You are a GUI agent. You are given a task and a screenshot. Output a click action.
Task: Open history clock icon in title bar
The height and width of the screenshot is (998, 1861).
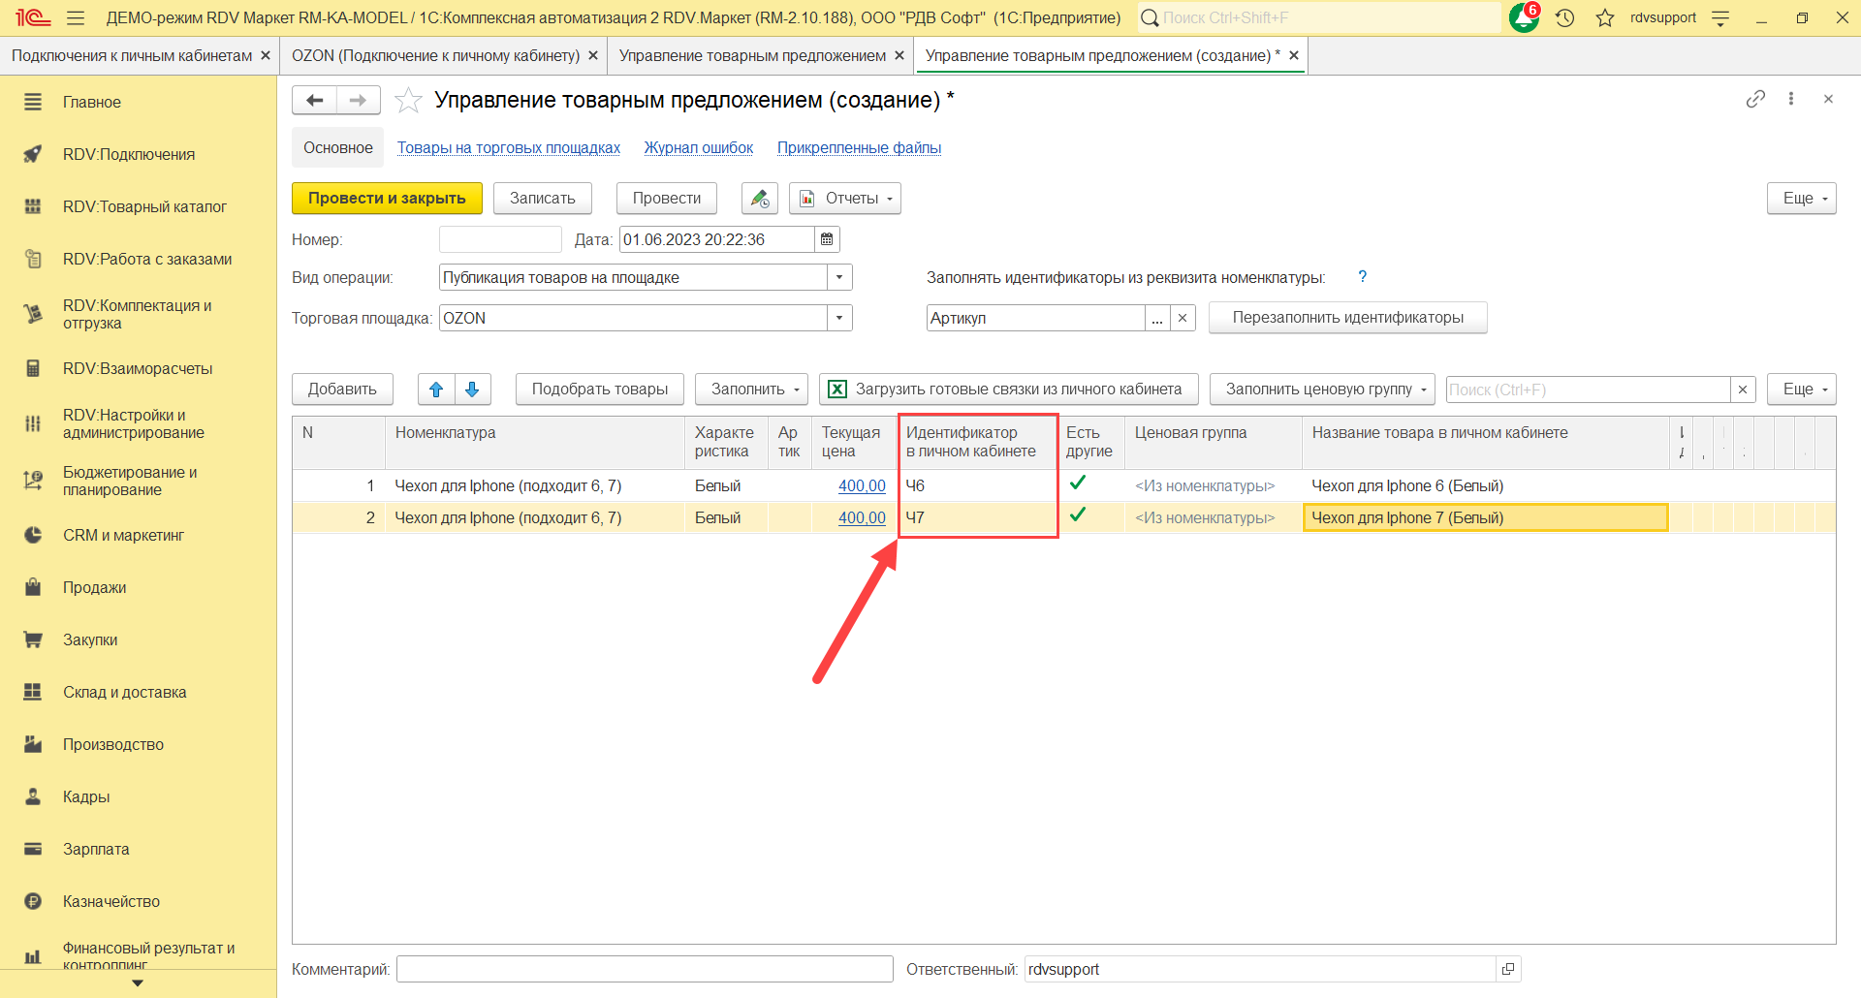(x=1564, y=17)
